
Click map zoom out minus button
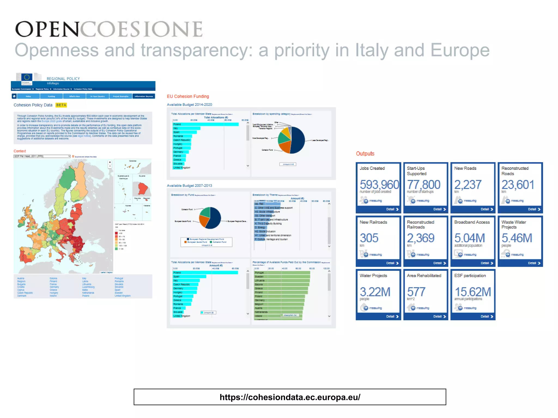(110, 166)
